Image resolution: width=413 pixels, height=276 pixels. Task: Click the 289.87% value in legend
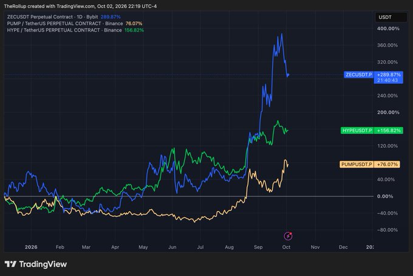point(111,17)
